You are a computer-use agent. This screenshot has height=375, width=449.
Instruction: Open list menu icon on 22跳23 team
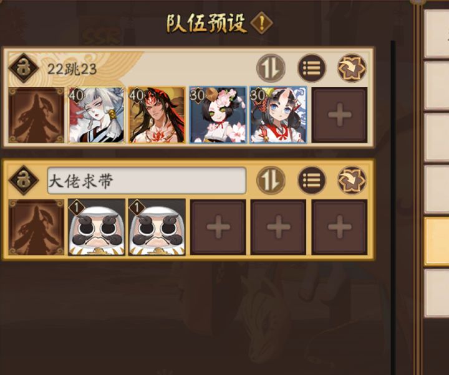312,68
